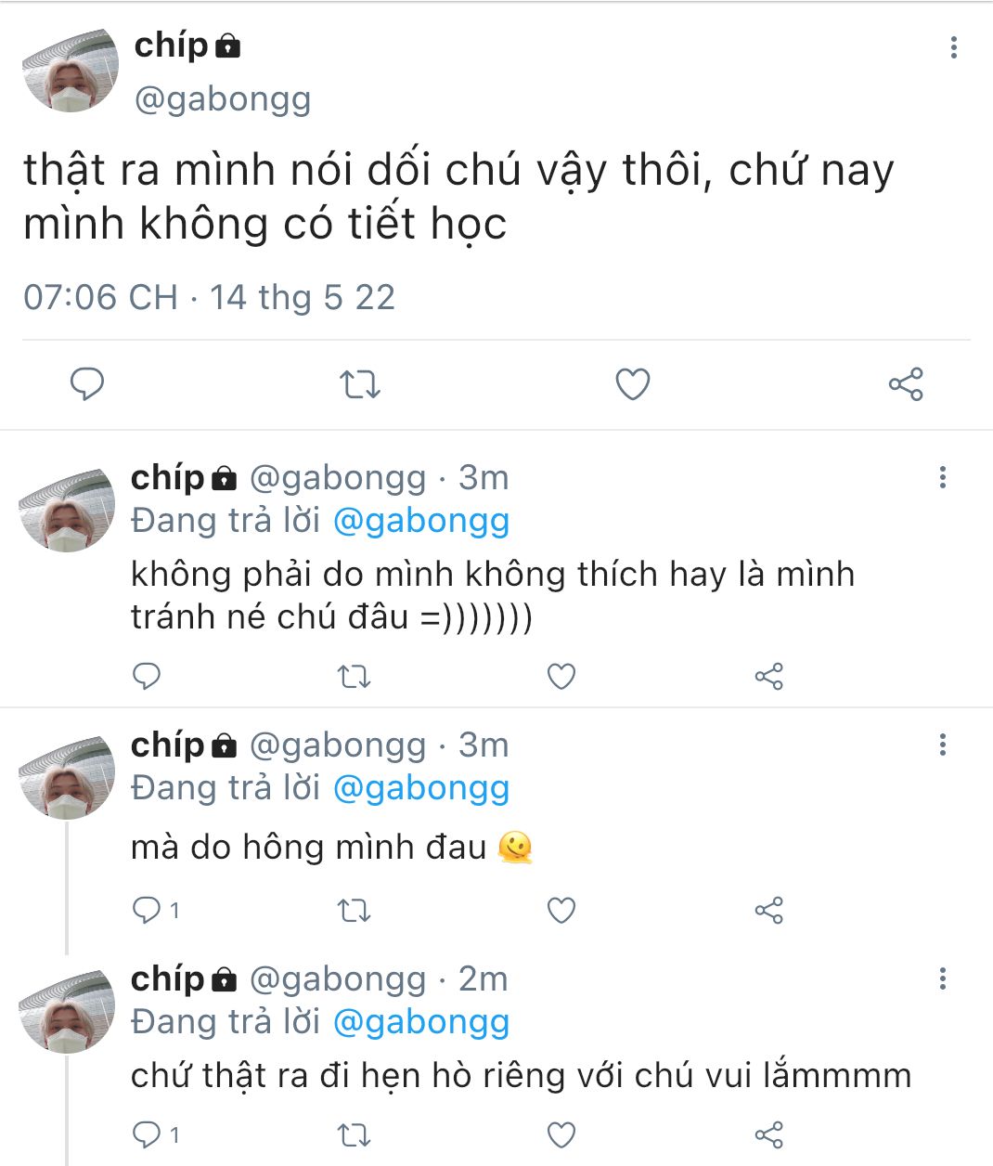Share the "tránh né chú đâu" reply
Image resolution: width=993 pixels, height=1166 pixels.
(769, 677)
